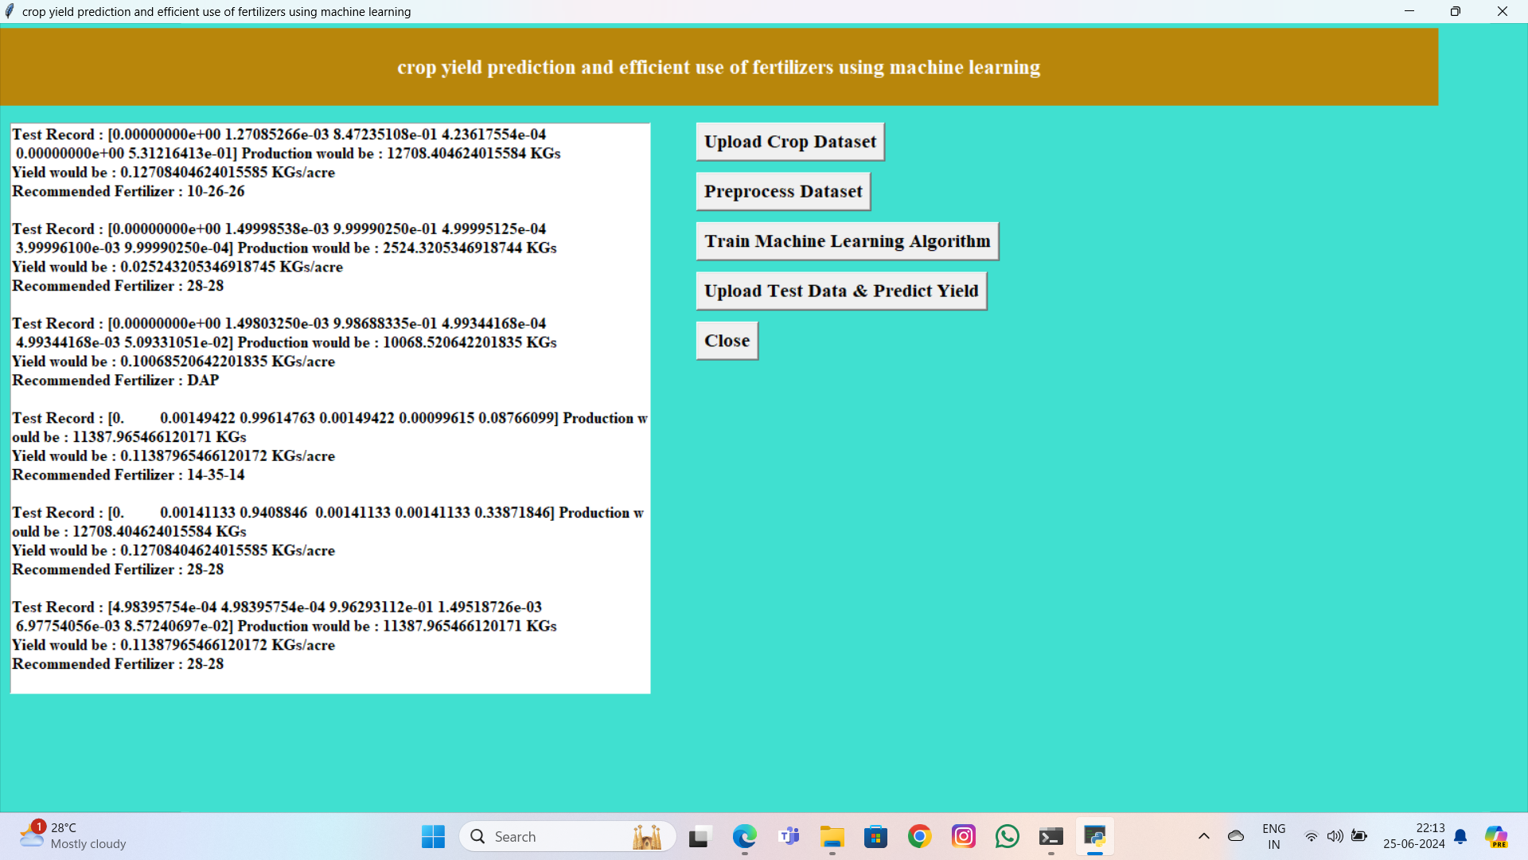Show hidden system tray icons

(1203, 836)
